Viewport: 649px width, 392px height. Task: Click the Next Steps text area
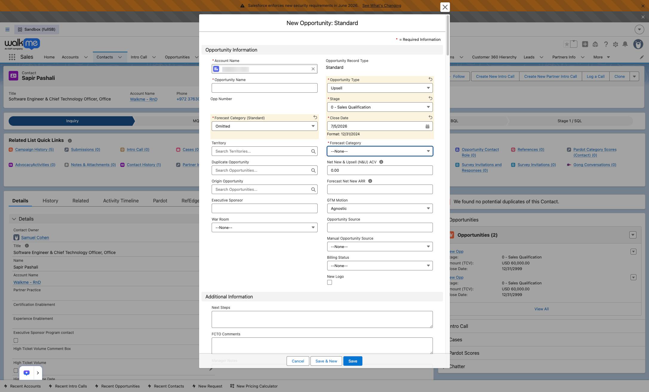click(x=322, y=320)
